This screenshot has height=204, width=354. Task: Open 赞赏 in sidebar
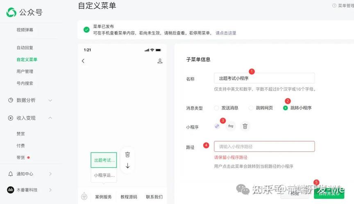[20, 133]
